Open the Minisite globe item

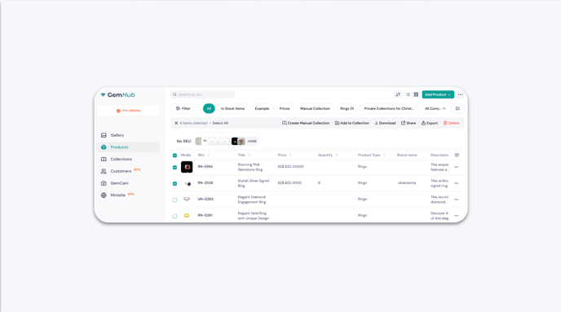117,196
